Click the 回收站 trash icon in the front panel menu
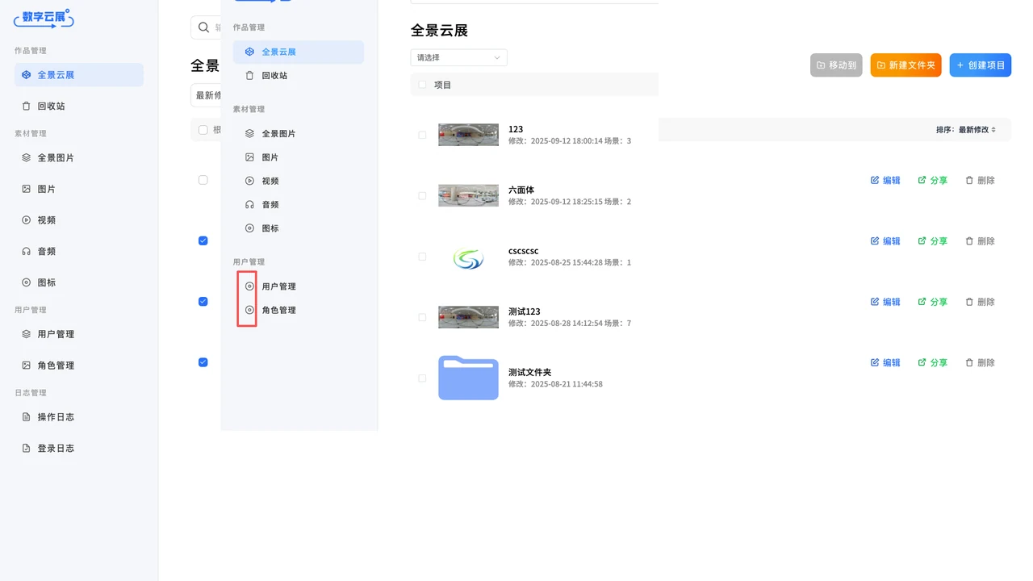The height and width of the screenshot is (581, 1033). (249, 75)
